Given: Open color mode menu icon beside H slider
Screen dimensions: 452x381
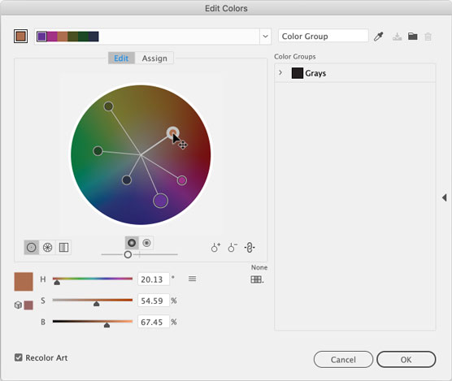Looking at the screenshot, I should tap(193, 279).
